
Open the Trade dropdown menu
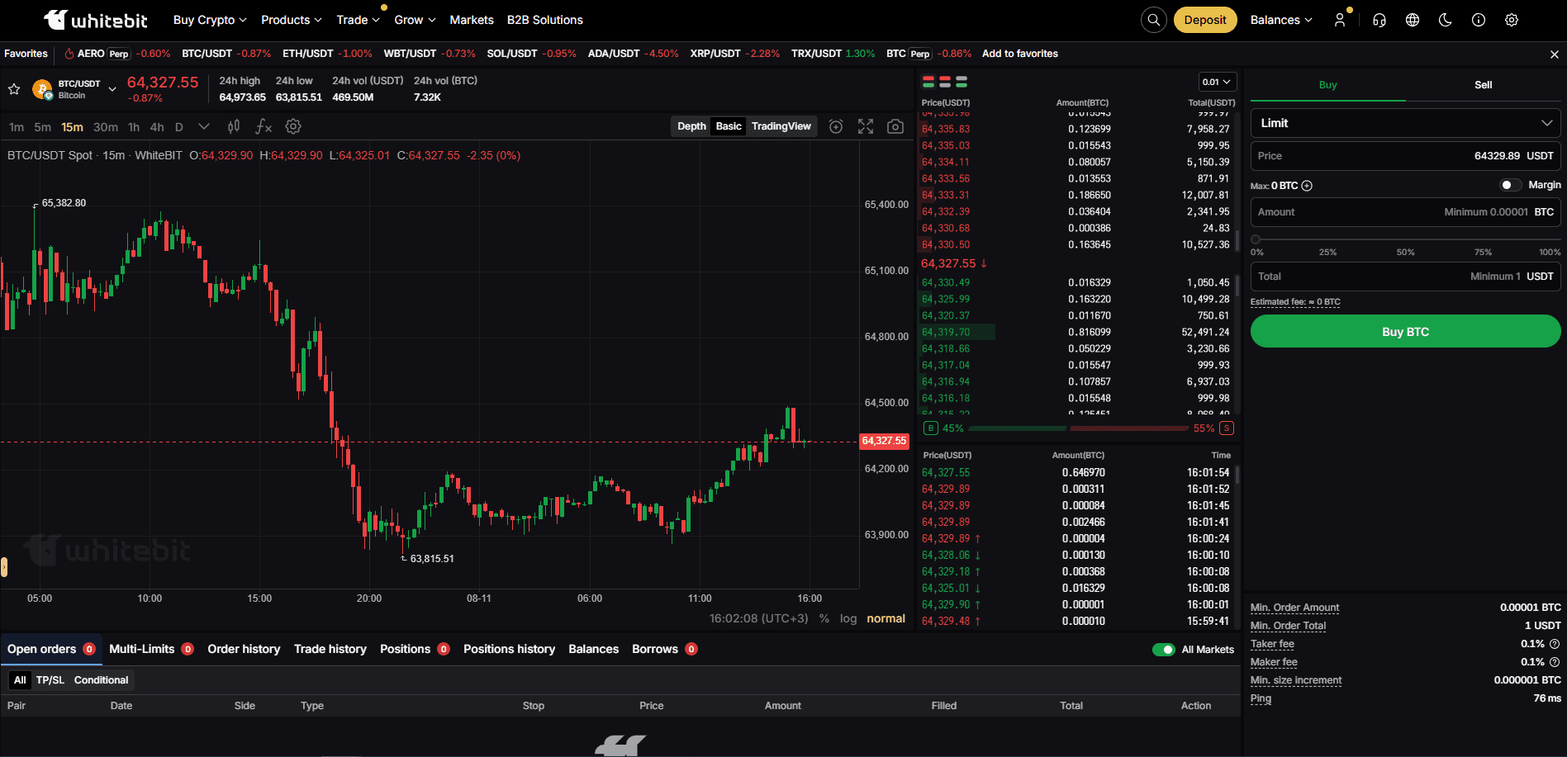click(359, 20)
